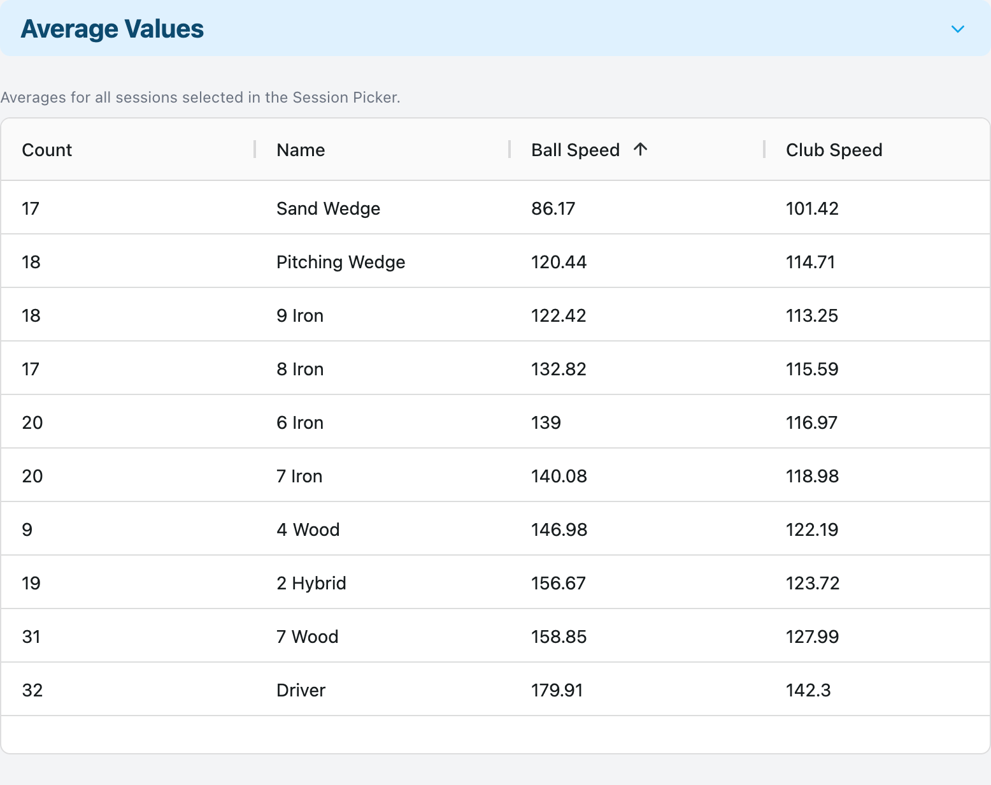
Task: Click the ball speed value 146.98
Action: pos(559,529)
